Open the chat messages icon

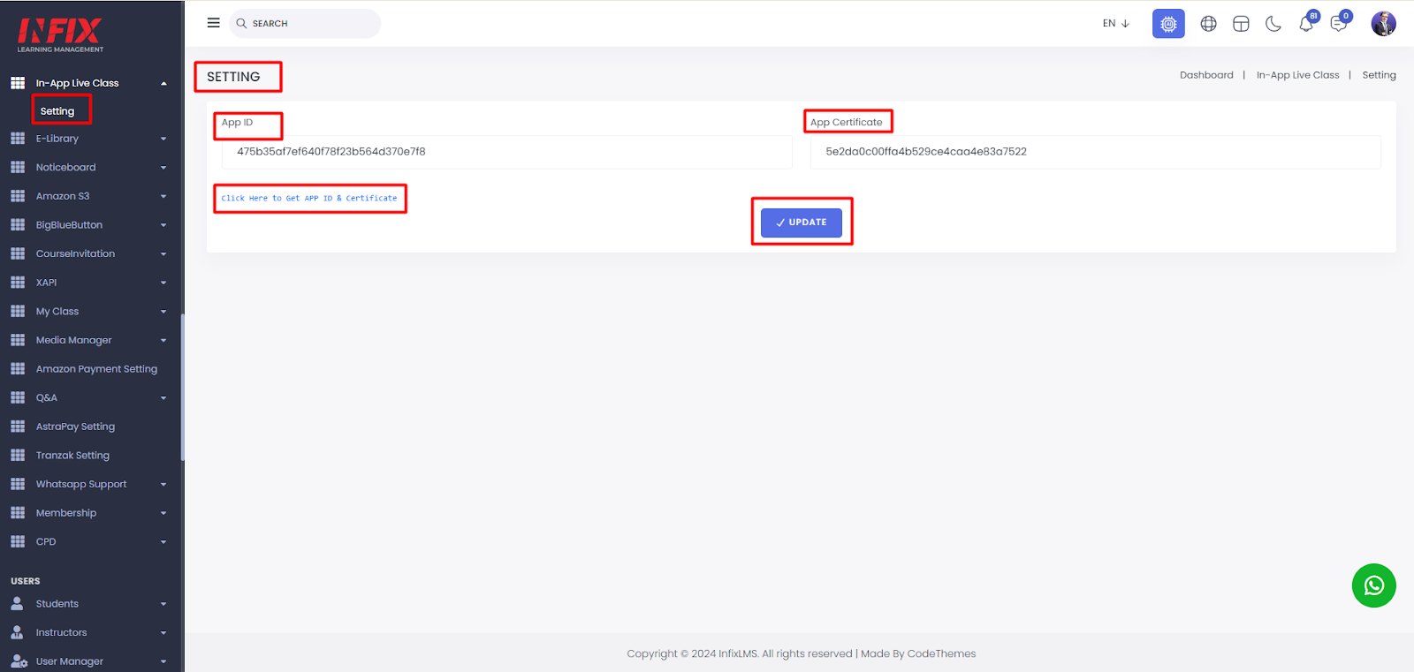pyautogui.click(x=1340, y=23)
